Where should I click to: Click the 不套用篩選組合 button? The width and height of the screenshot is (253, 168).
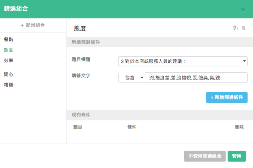[205, 156]
